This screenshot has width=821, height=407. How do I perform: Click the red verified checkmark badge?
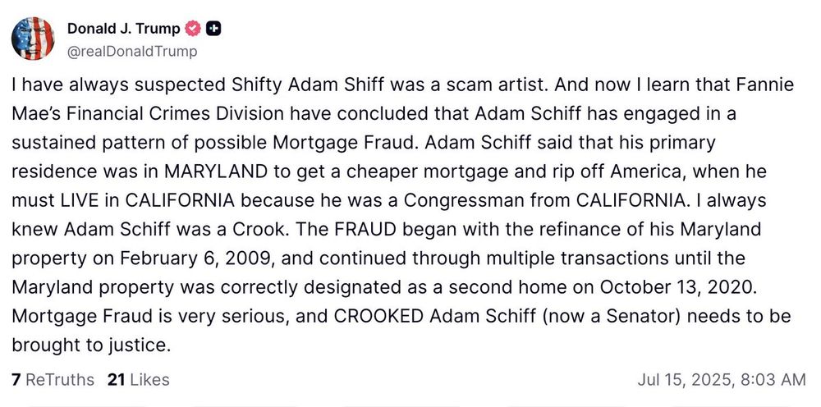(193, 30)
